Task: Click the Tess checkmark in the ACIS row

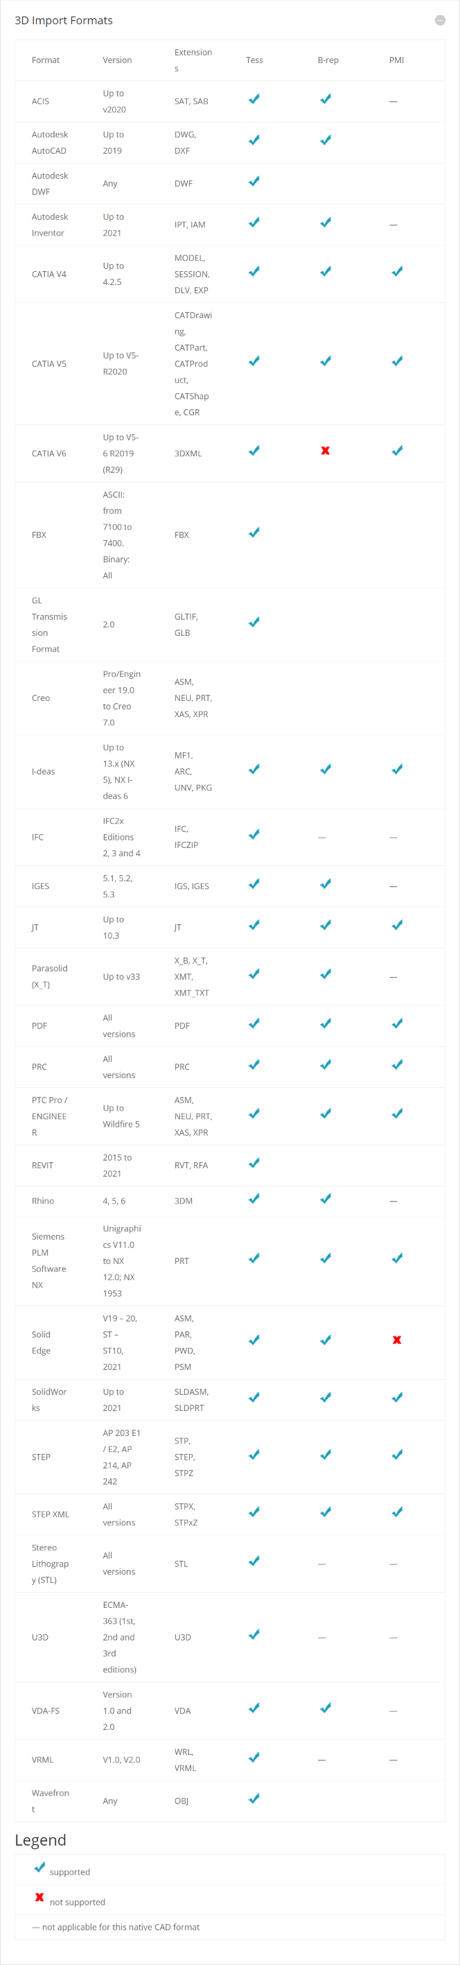Action: click(x=254, y=99)
